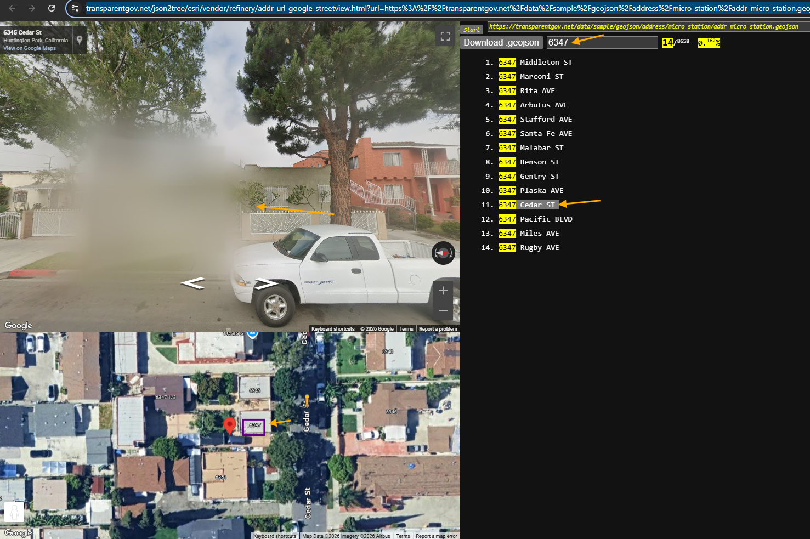Click the 6340 building label on map
810x539 pixels.
387,351
